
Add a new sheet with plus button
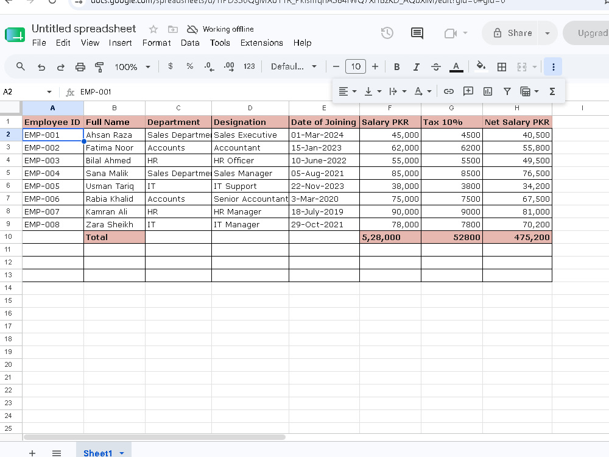[32, 453]
